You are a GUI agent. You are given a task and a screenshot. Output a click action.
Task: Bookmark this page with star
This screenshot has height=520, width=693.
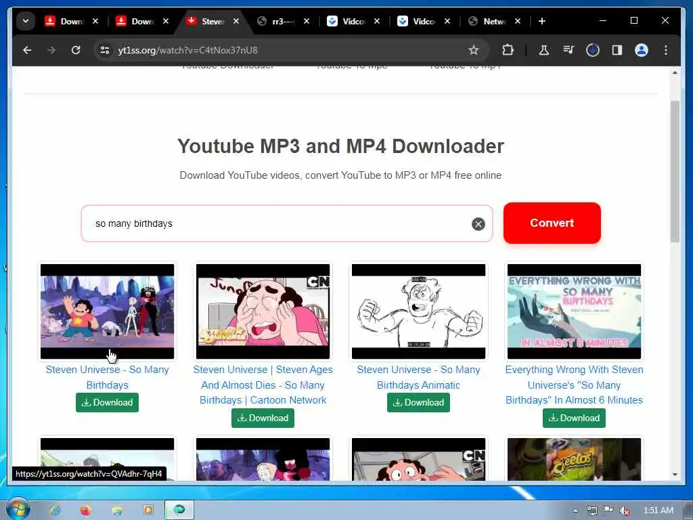(x=473, y=50)
